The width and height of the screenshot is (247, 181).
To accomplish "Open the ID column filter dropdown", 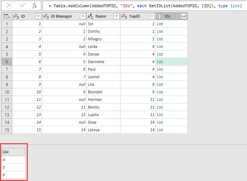I will [x=38, y=16].
